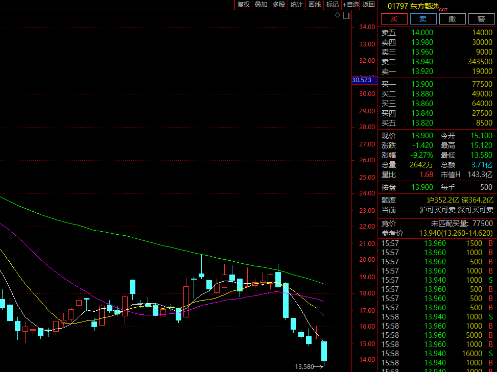
Task: Open the 统计 statistics tool
Action: click(297, 5)
